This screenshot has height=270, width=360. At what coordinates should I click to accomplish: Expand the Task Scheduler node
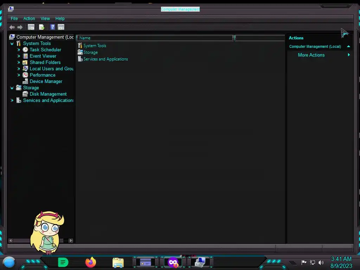pos(19,50)
